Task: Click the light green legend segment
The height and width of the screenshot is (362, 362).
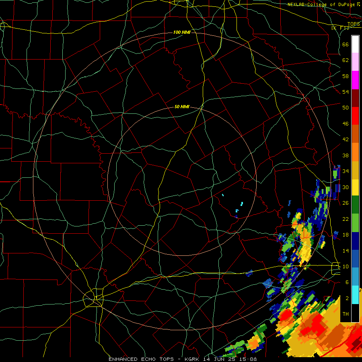Action: 355,222
